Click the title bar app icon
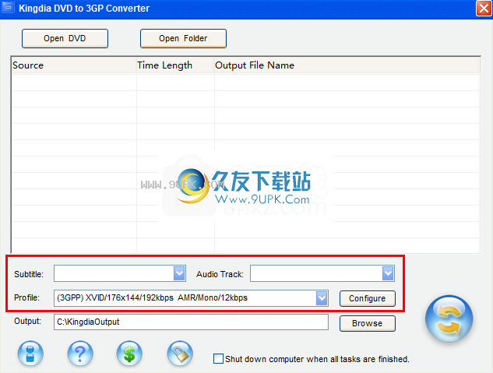Image resolution: width=493 pixels, height=373 pixels. [8, 8]
